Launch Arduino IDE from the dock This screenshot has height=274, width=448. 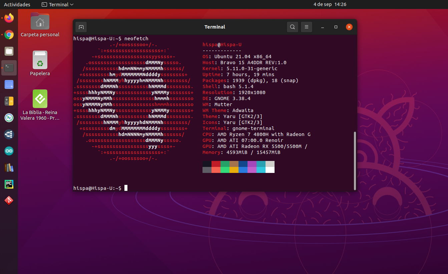pos(9,151)
